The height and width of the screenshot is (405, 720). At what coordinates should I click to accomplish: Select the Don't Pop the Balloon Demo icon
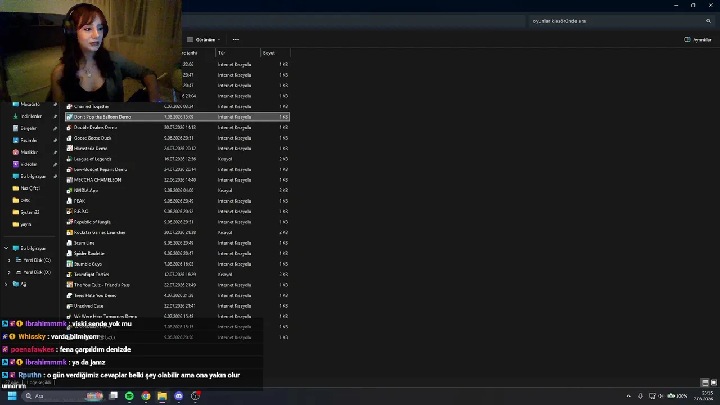tap(70, 117)
